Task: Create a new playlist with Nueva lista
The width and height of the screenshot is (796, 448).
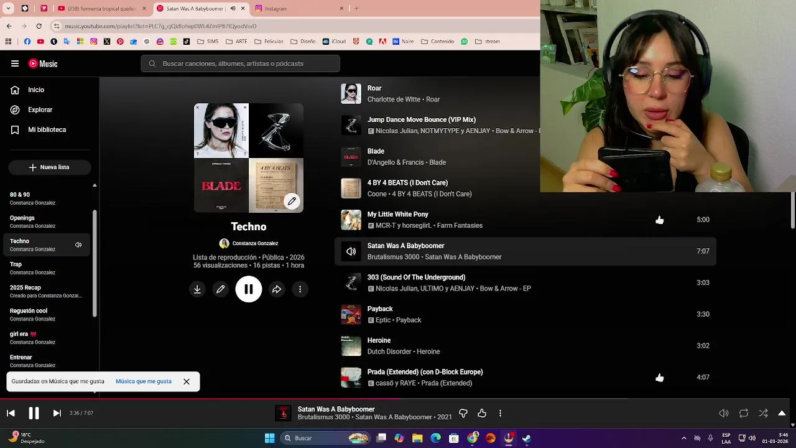Action: pos(50,167)
